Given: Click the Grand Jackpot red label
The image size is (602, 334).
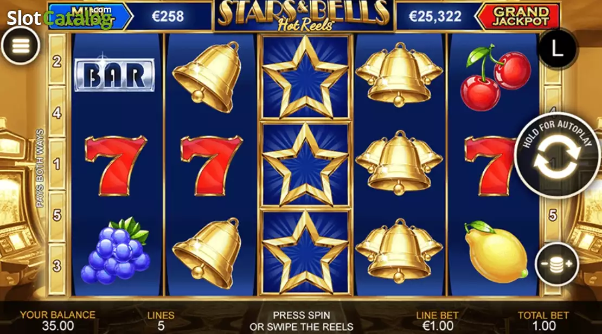Looking at the screenshot, I should pyautogui.click(x=519, y=16).
